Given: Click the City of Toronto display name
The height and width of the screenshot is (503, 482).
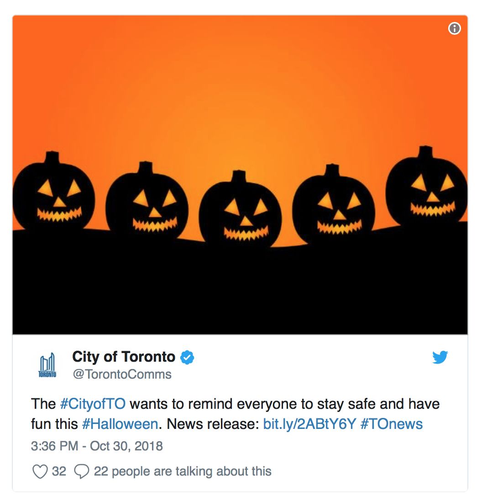Looking at the screenshot, I should click(x=124, y=357).
